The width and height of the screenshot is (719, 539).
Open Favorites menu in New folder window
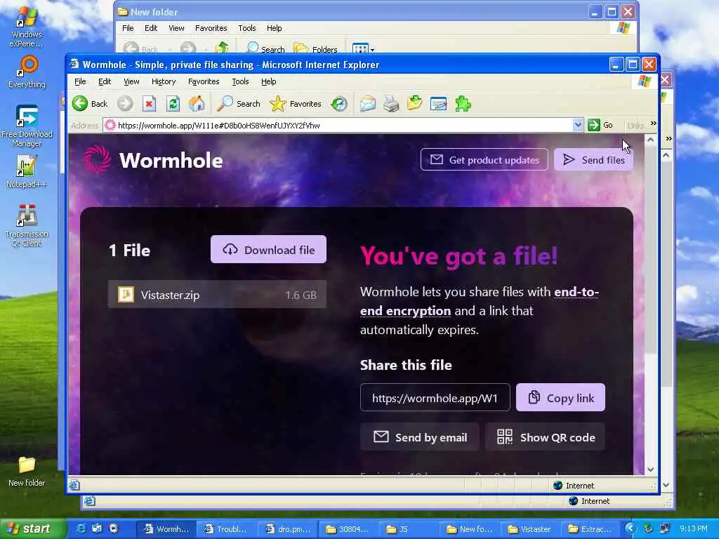[x=211, y=28]
